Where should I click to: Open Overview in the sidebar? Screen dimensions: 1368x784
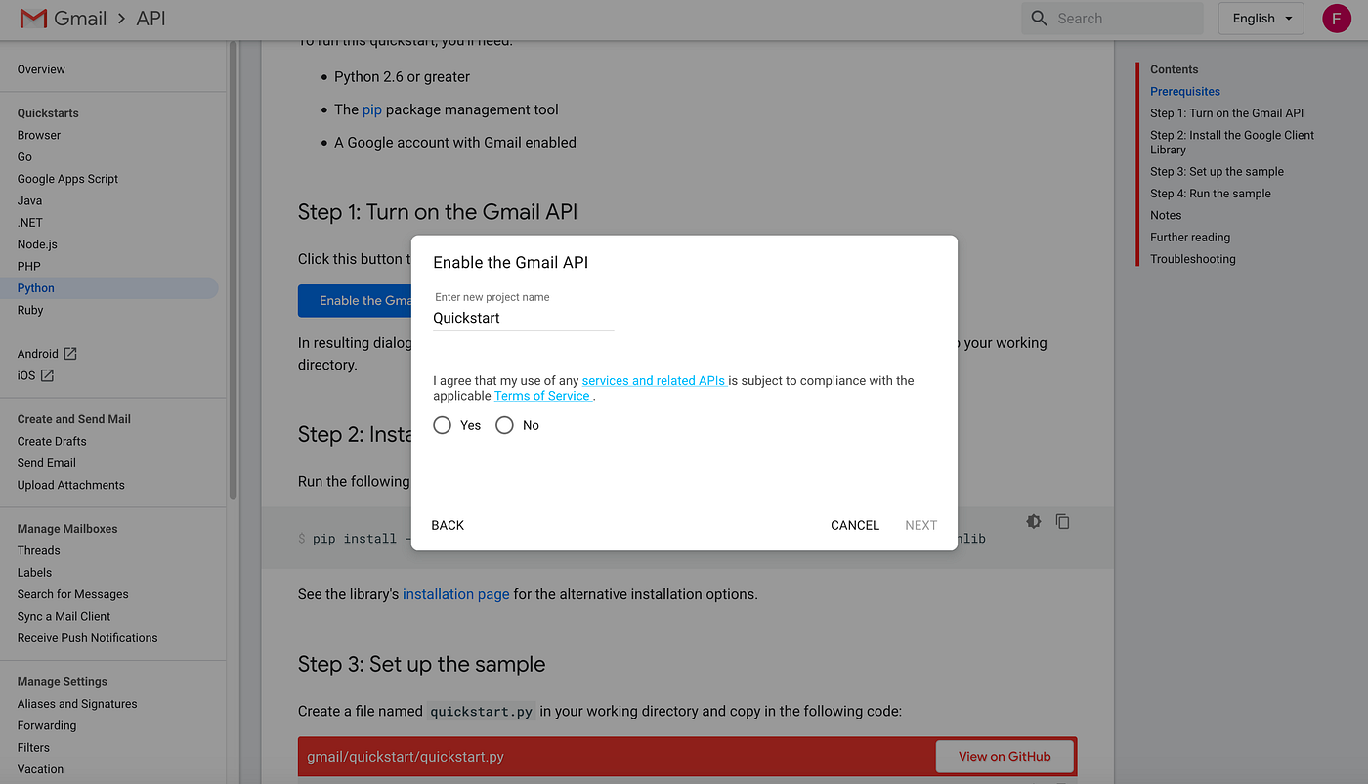pyautogui.click(x=41, y=69)
